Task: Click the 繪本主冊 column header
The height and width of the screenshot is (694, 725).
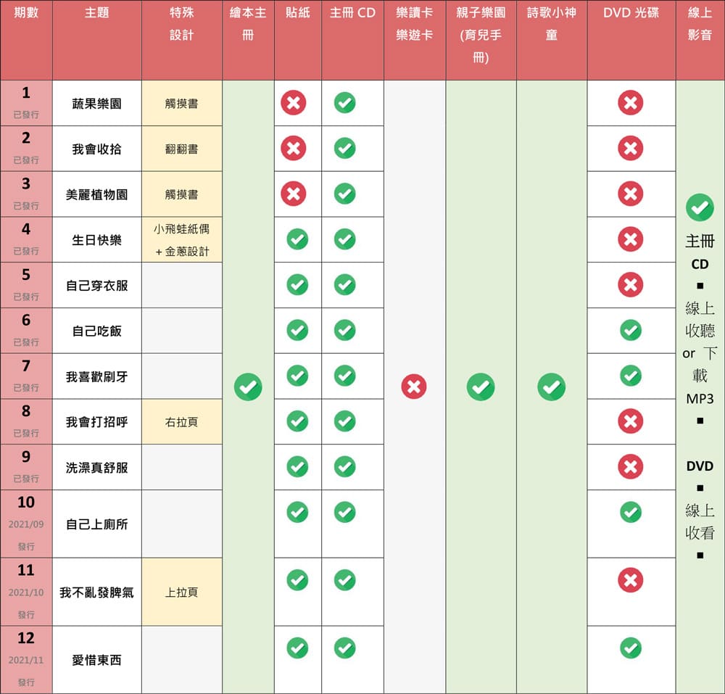Action: [x=248, y=40]
